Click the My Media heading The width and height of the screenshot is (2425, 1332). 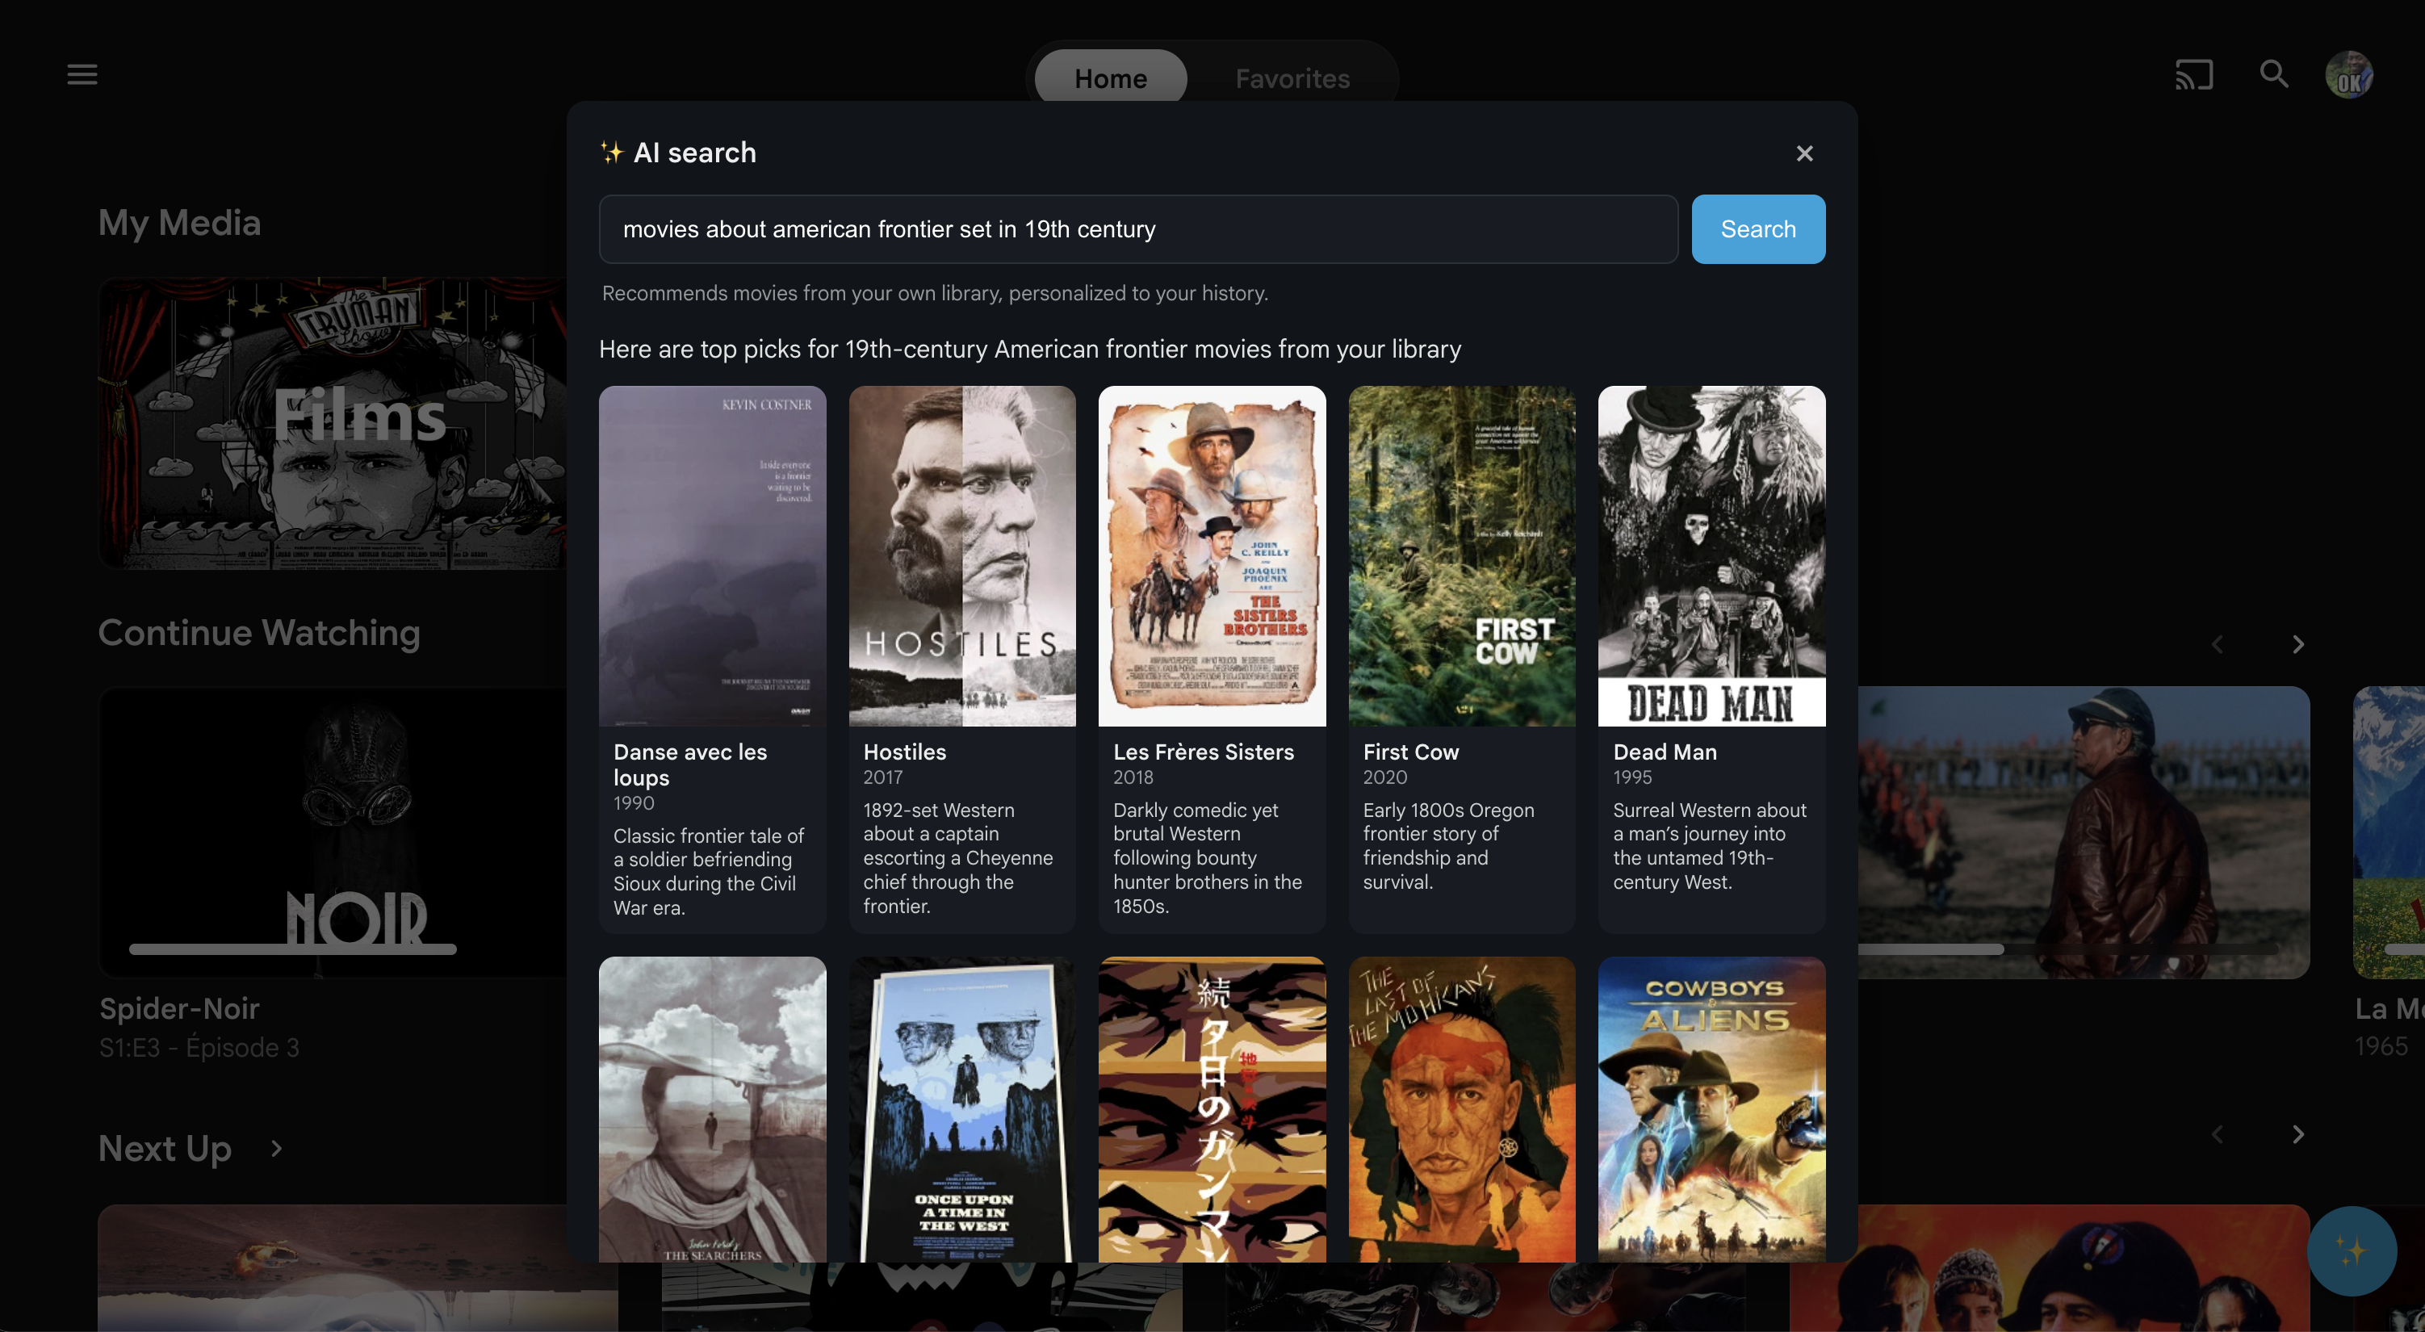pyautogui.click(x=179, y=223)
